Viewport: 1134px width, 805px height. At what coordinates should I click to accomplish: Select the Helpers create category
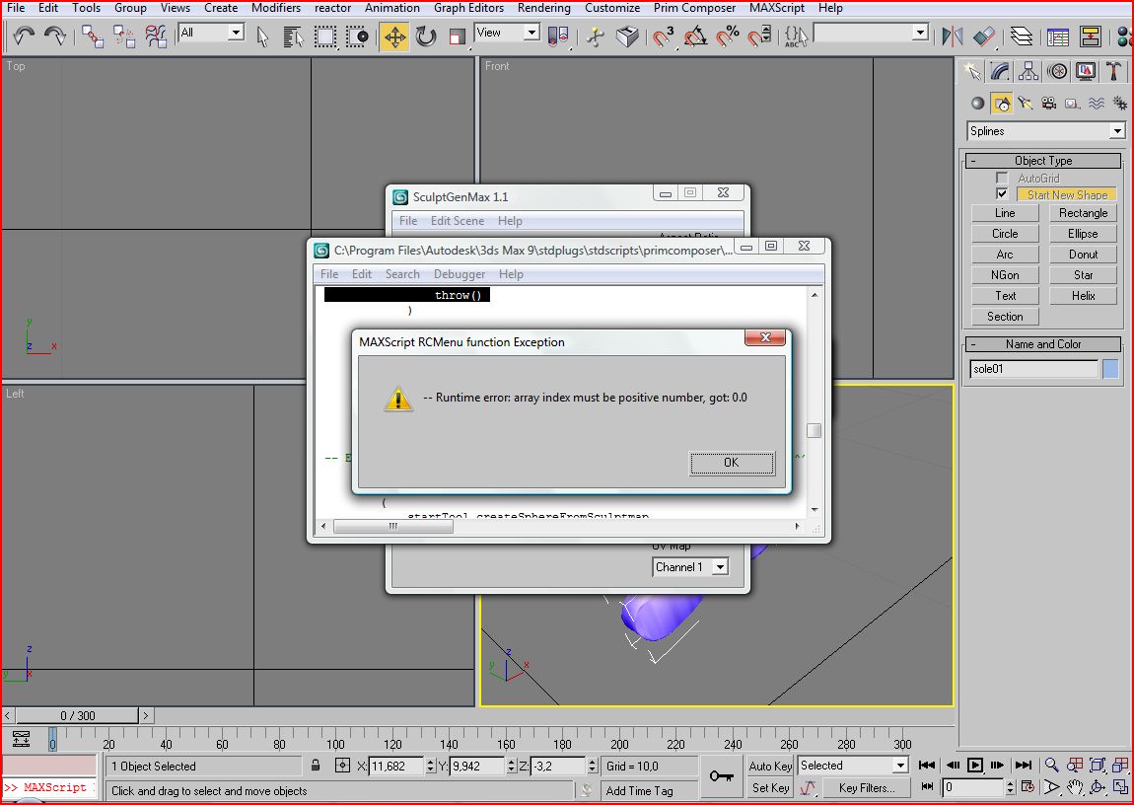[1073, 104]
